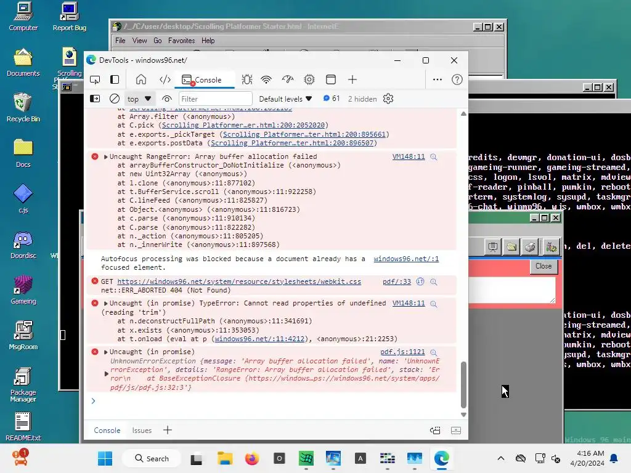631x473 pixels.
Task: Open the Report Bug desktop icon
Action: (69, 17)
